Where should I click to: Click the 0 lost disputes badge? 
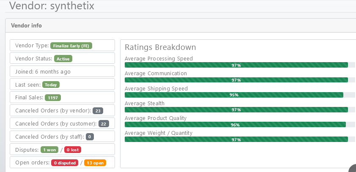tap(73, 150)
